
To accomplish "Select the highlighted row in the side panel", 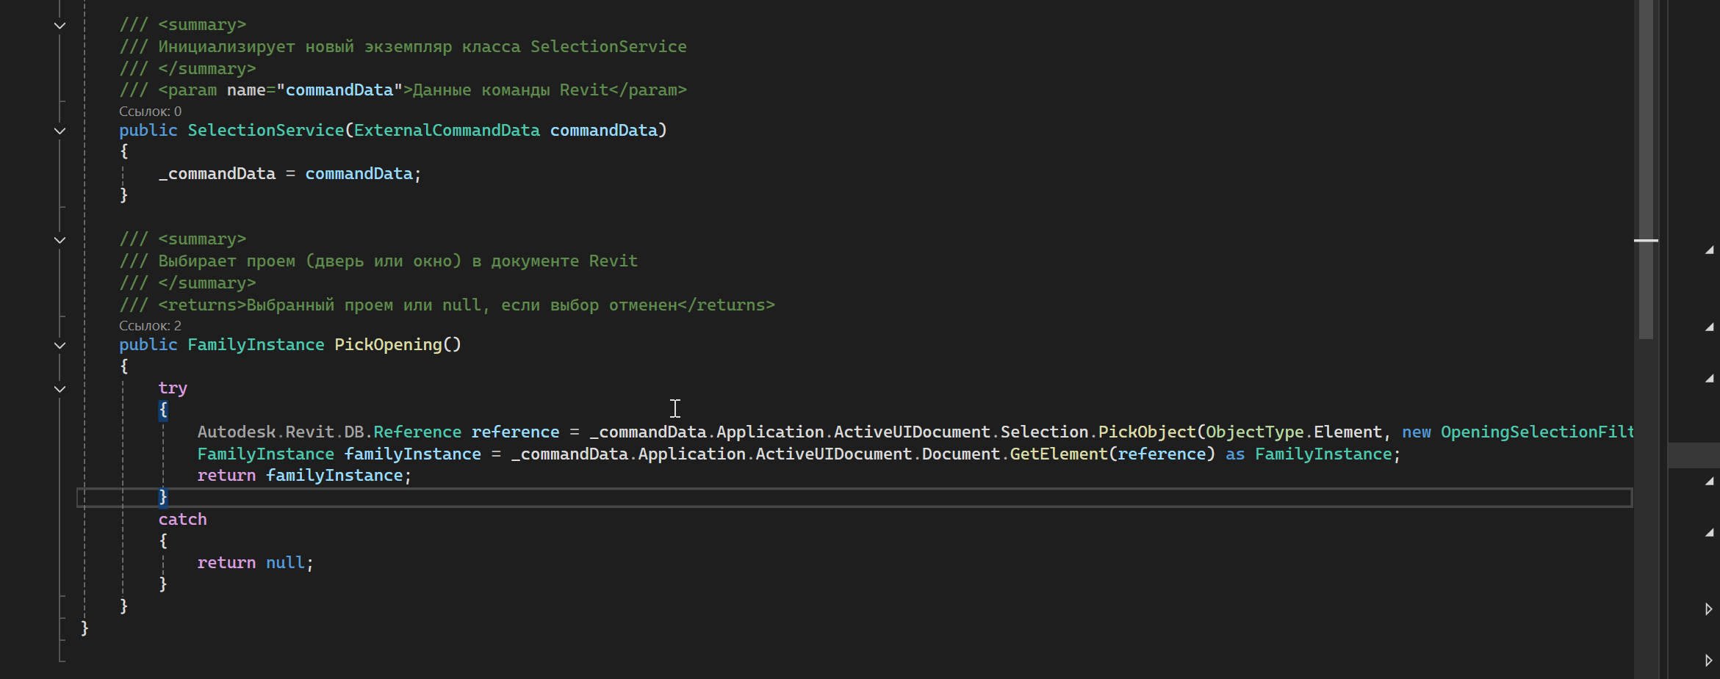I will pyautogui.click(x=1694, y=455).
